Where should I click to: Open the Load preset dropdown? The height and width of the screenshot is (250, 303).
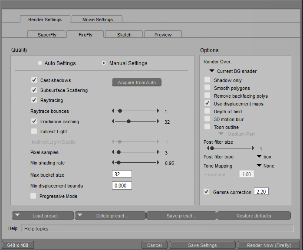pos(43,216)
